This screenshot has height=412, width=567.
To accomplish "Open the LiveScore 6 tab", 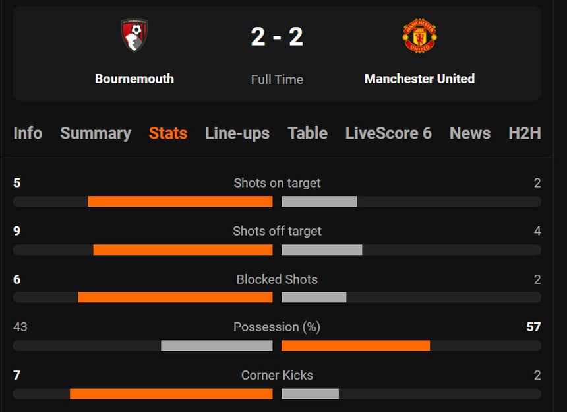I will (388, 133).
